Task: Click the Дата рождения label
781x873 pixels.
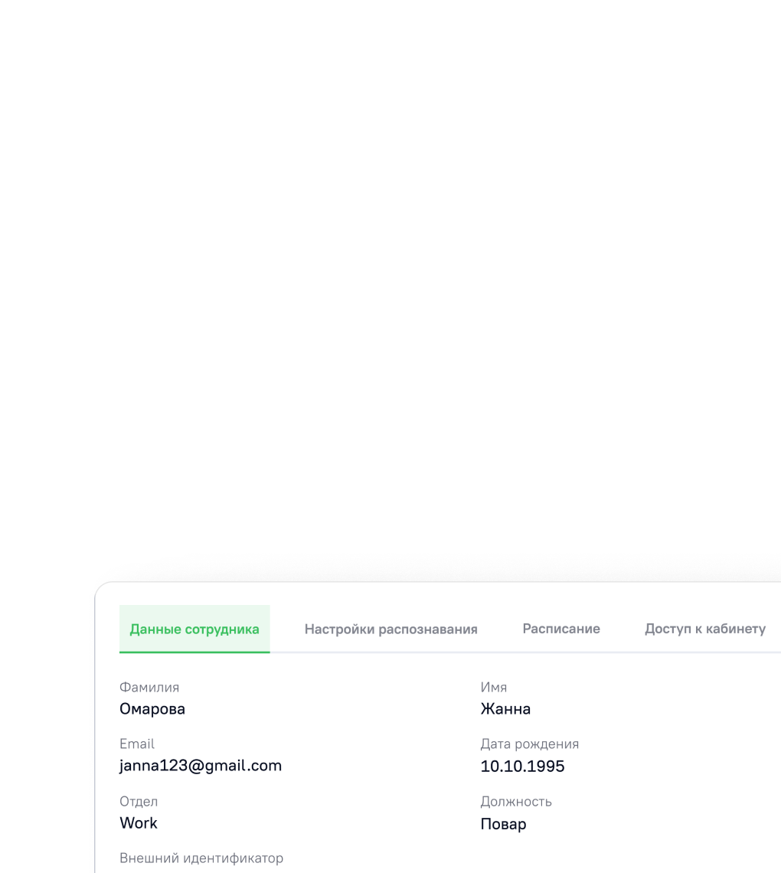Action: click(x=529, y=744)
